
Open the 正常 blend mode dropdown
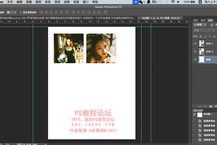tap(204, 30)
